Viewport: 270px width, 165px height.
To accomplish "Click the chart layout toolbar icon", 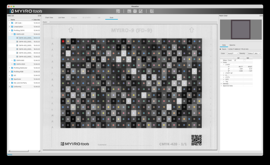I will pyautogui.click(x=129, y=11).
